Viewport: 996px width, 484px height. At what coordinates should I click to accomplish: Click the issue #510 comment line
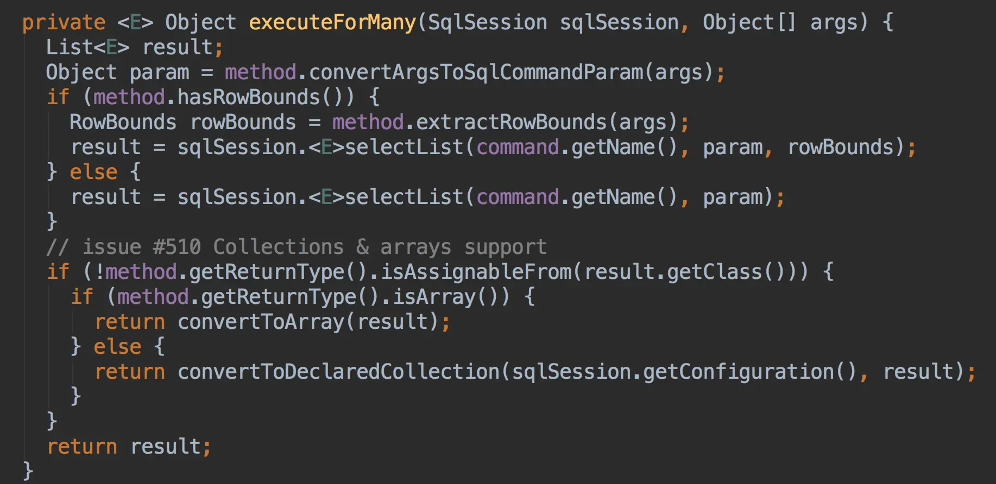[x=296, y=247]
